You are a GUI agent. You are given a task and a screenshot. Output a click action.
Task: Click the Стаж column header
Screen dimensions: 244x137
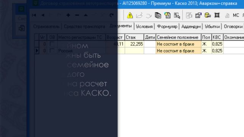click(x=134, y=37)
